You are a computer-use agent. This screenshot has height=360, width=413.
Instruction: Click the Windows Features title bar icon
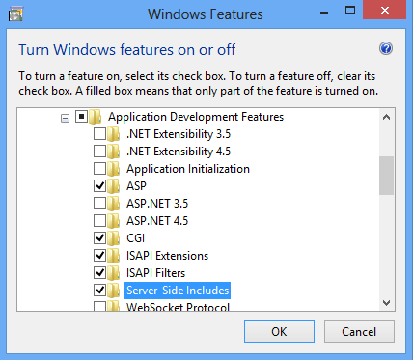(15, 14)
